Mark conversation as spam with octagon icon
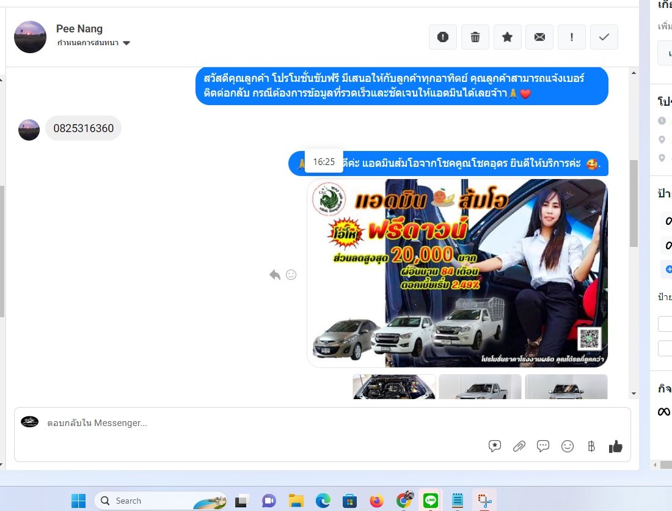 coord(443,37)
